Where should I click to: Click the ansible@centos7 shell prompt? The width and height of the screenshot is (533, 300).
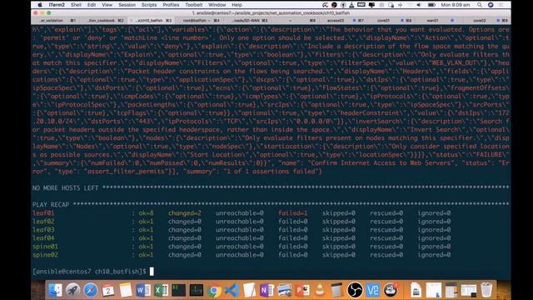point(89,272)
